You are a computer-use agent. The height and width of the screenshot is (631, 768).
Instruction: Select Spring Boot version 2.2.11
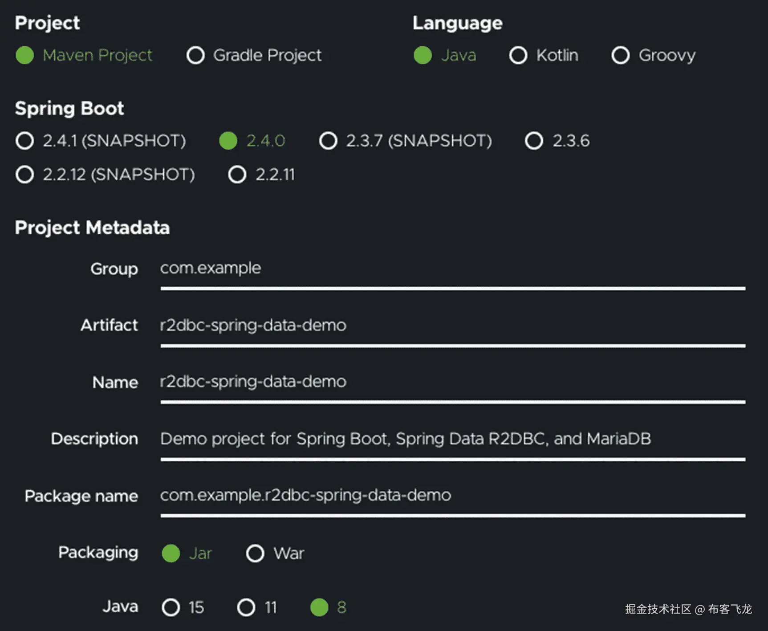(237, 175)
